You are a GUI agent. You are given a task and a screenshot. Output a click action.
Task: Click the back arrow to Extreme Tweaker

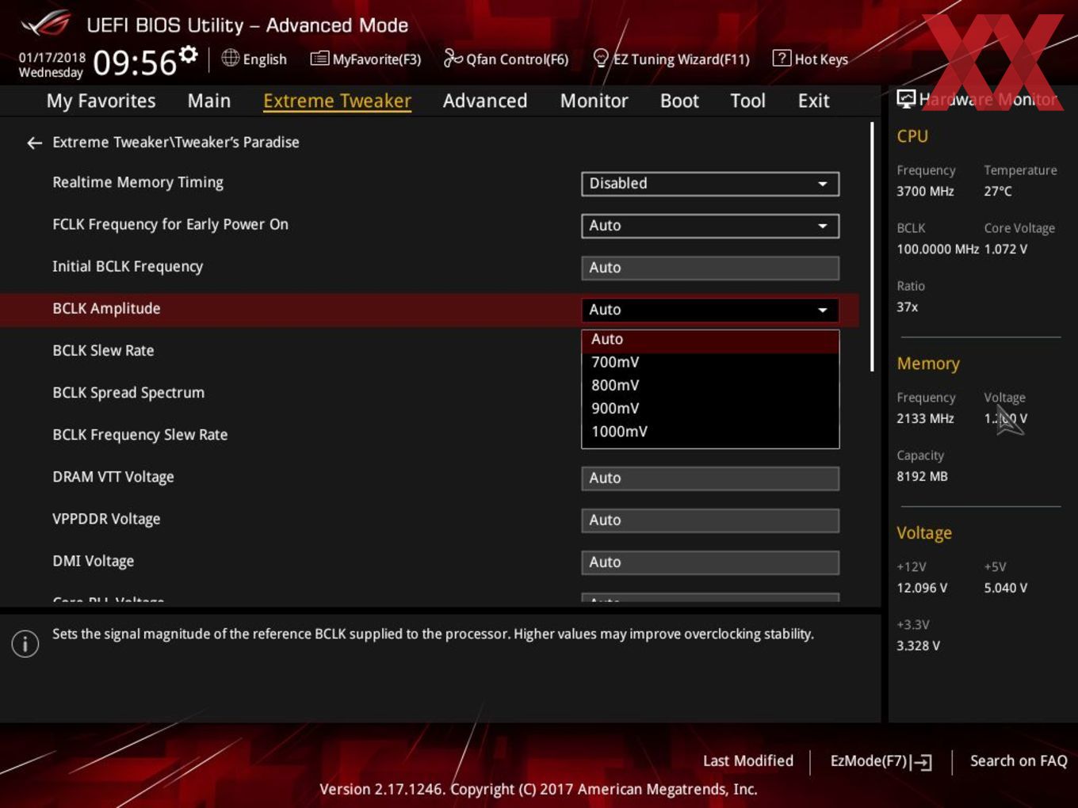(34, 143)
